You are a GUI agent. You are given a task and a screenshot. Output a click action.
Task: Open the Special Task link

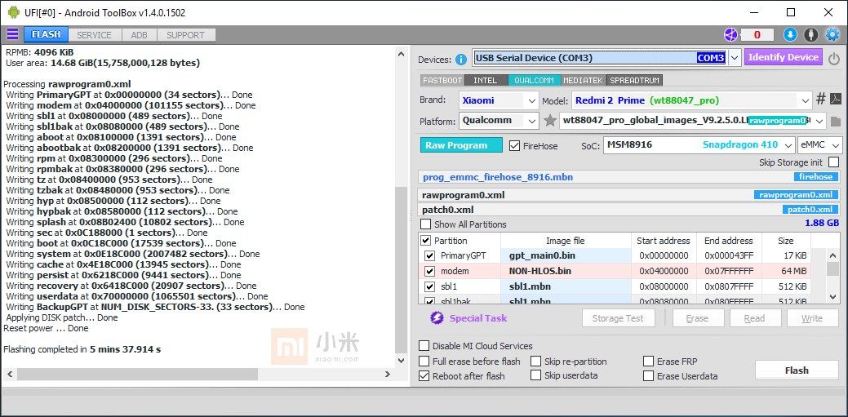click(x=478, y=318)
